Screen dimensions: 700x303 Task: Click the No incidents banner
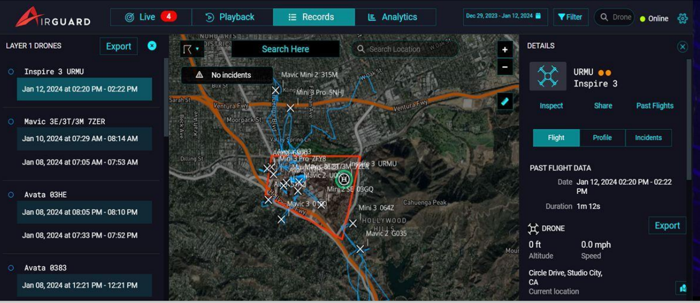(x=227, y=75)
